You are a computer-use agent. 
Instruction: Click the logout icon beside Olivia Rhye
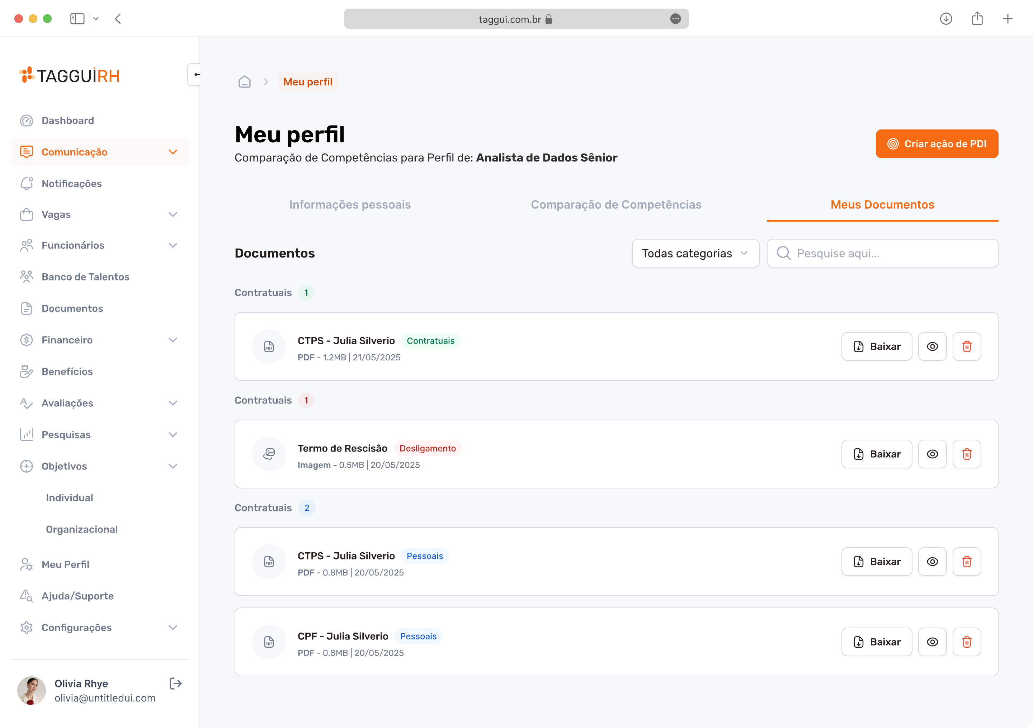pos(175,684)
